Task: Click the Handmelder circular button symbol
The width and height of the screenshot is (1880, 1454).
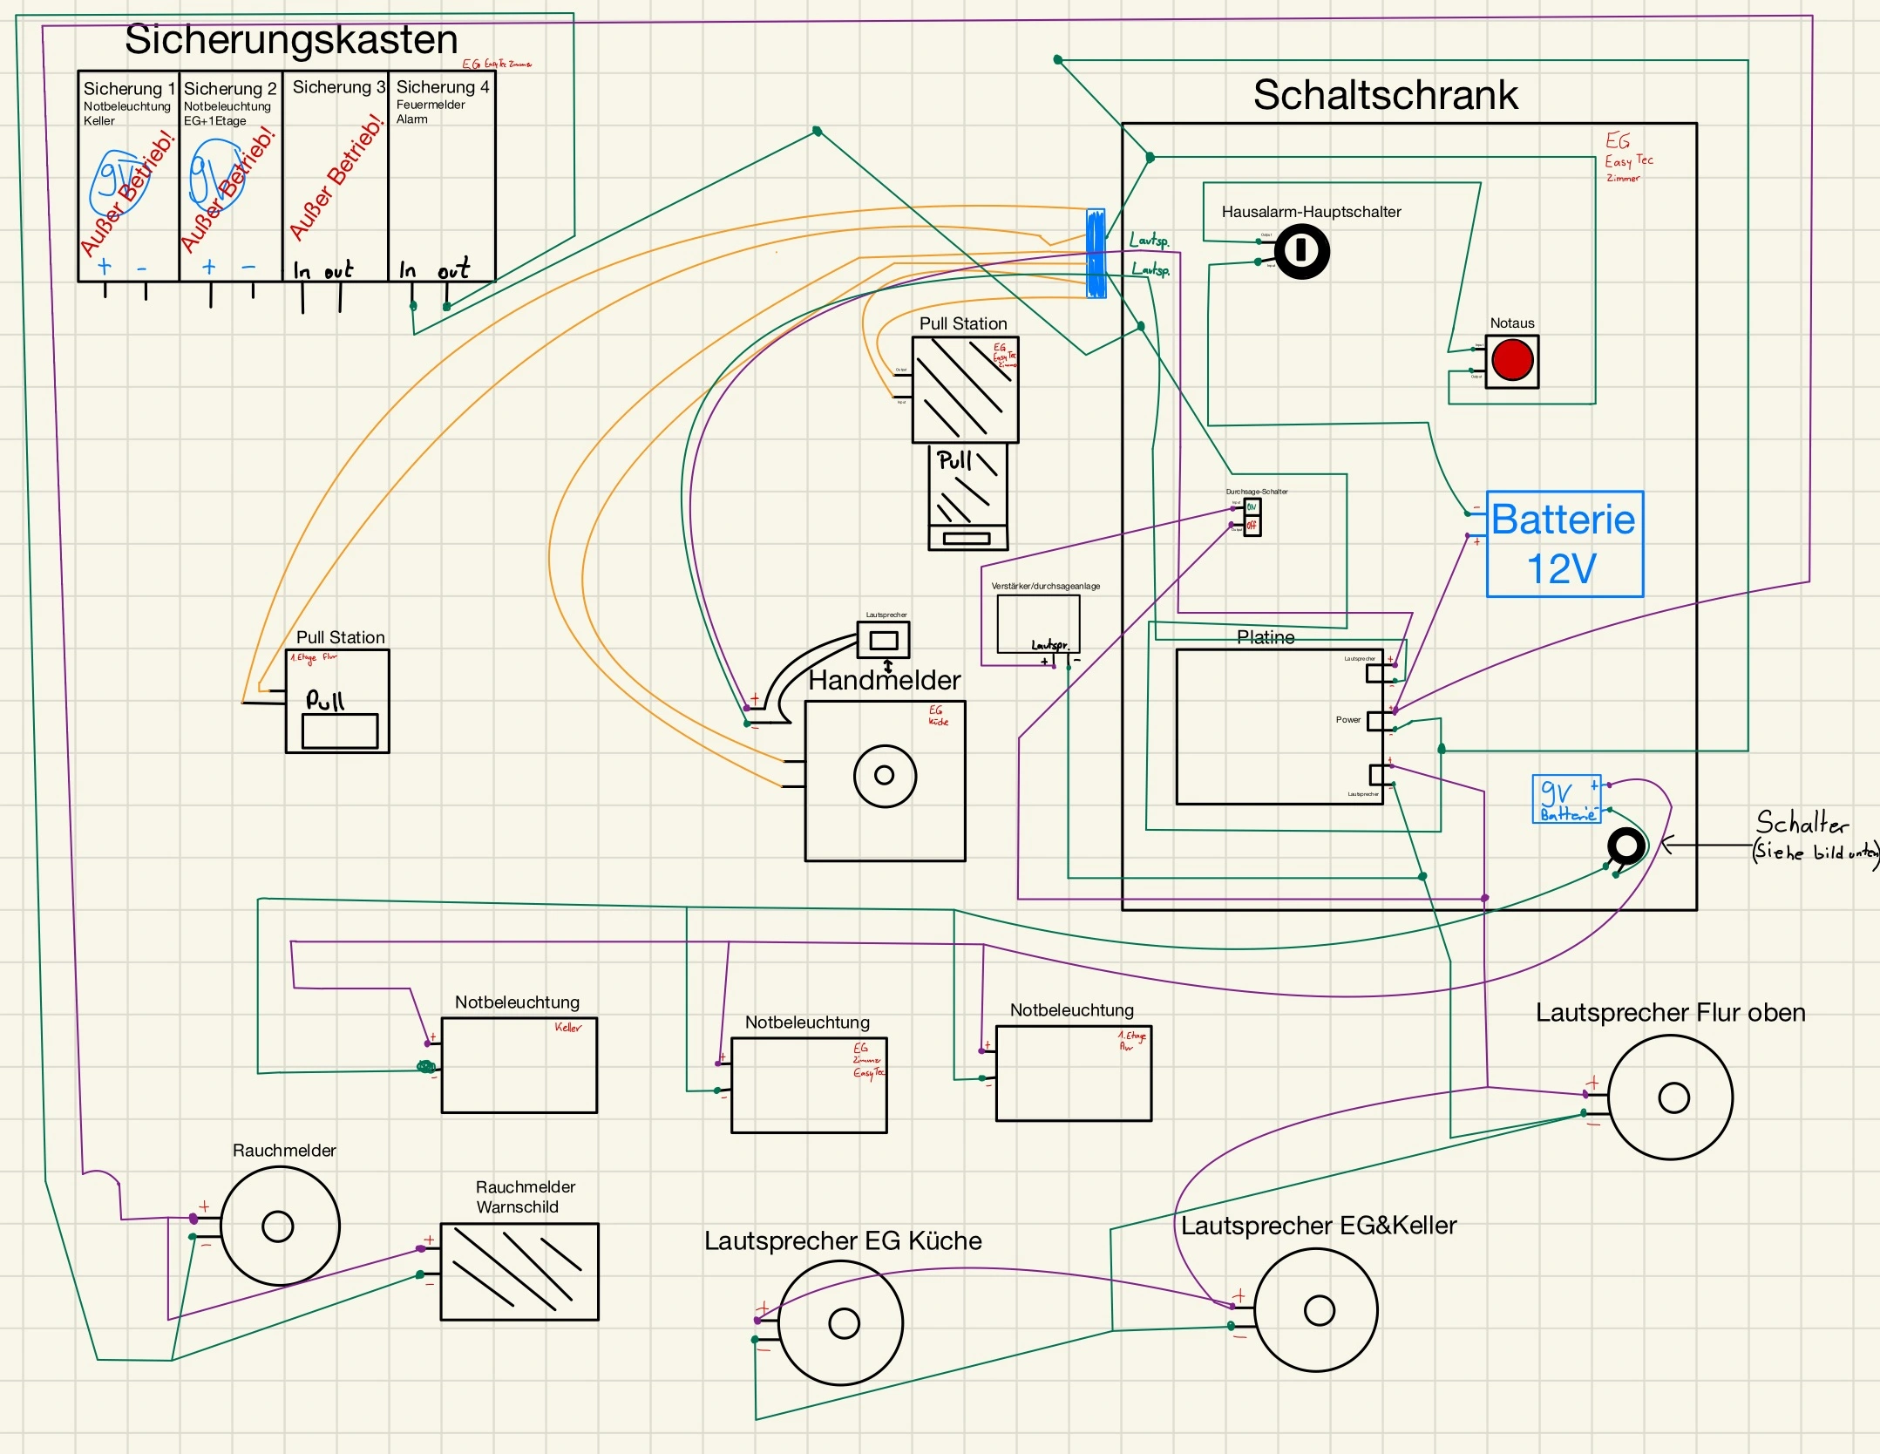Action: 885,776
